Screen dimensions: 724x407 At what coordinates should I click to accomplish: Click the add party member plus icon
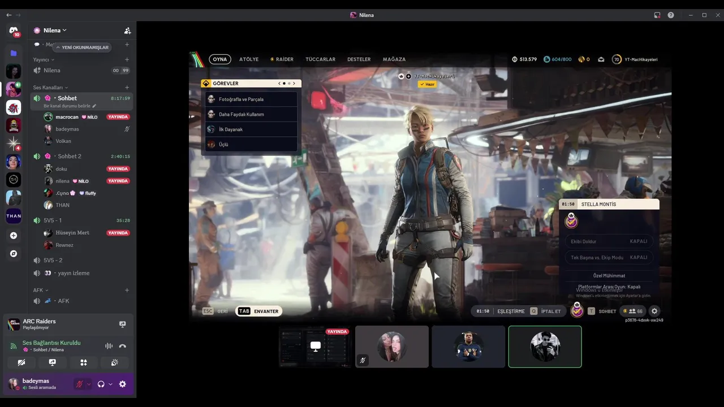point(408,76)
